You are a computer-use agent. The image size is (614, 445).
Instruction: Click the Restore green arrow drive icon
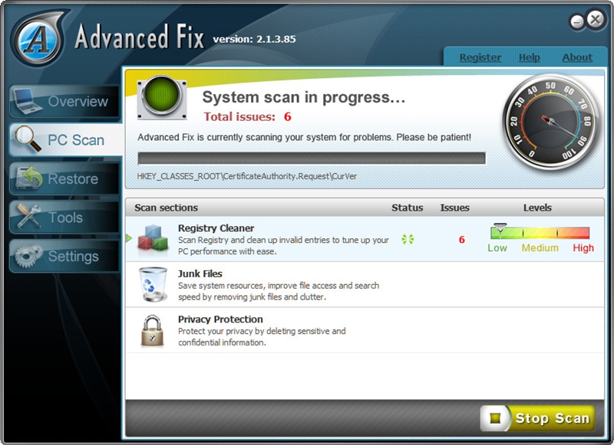click(29, 178)
